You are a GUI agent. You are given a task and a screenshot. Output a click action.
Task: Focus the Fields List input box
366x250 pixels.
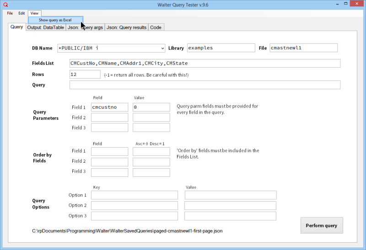(x=205, y=63)
